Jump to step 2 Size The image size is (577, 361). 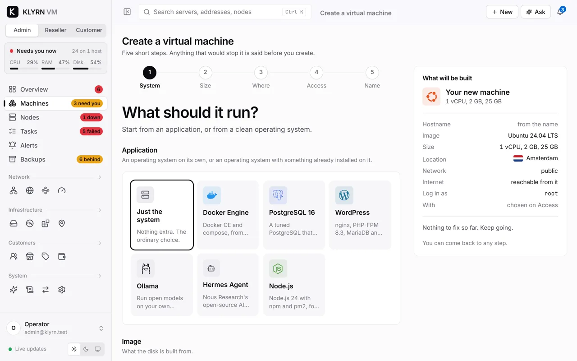[205, 78]
